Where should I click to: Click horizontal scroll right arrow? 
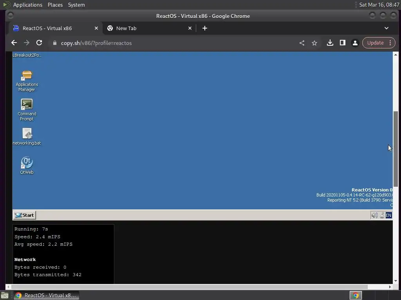click(x=390, y=287)
